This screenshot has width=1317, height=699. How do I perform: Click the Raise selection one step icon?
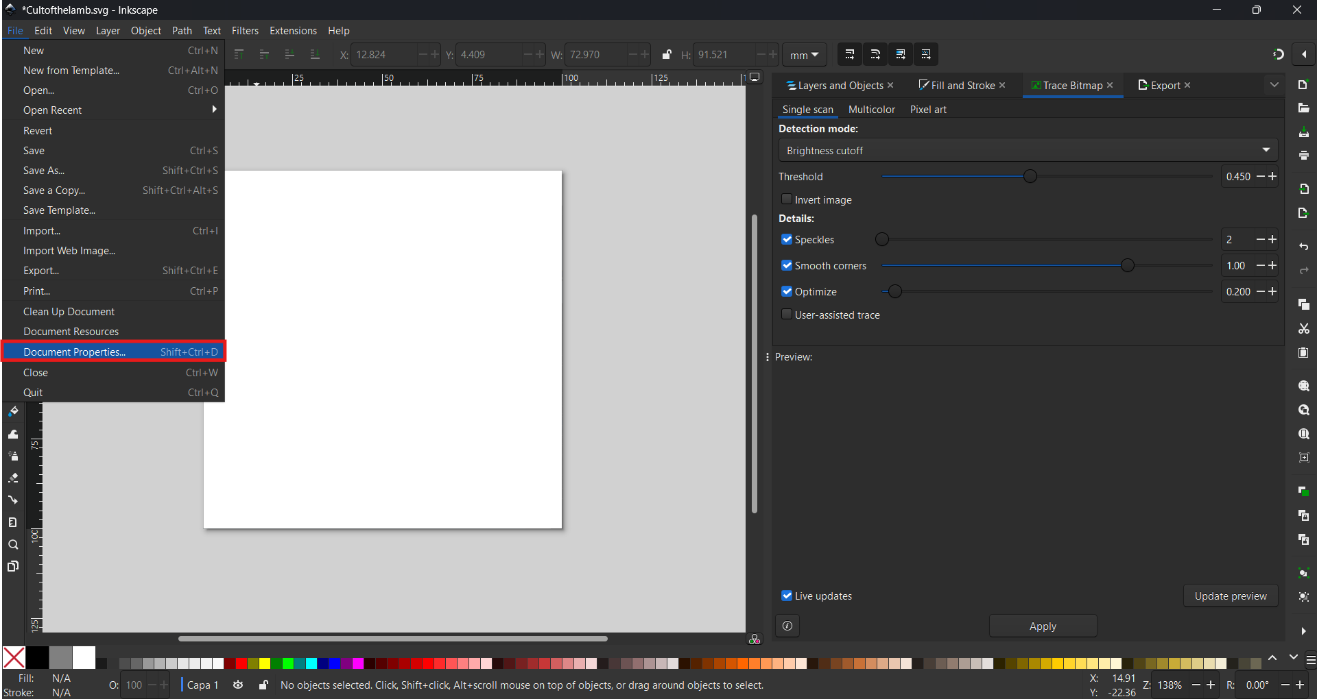click(264, 54)
